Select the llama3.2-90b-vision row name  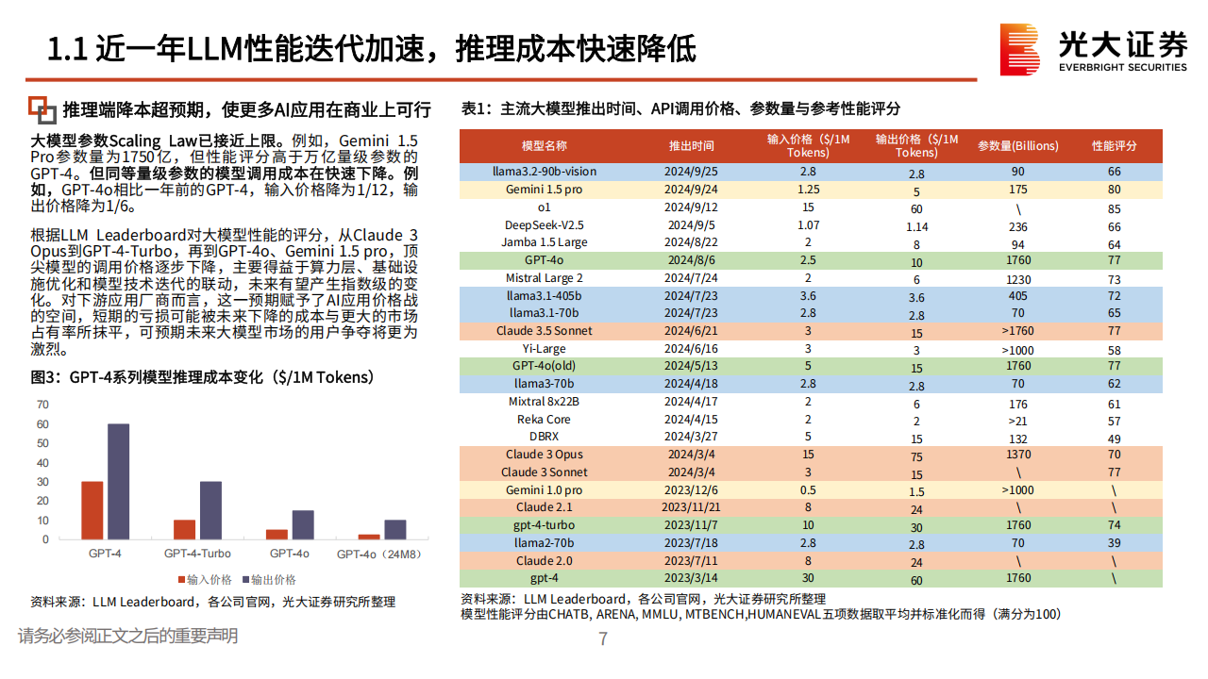pos(545,172)
